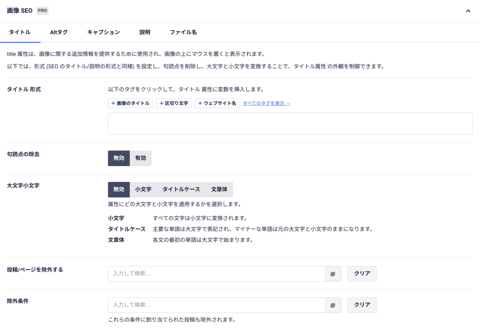Screen dimensions: 480x330
Task: Insert the 区切り文字 tag
Action: pos(174,103)
